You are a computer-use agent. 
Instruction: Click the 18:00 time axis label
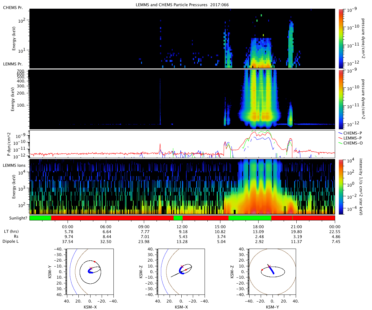pos(259,226)
